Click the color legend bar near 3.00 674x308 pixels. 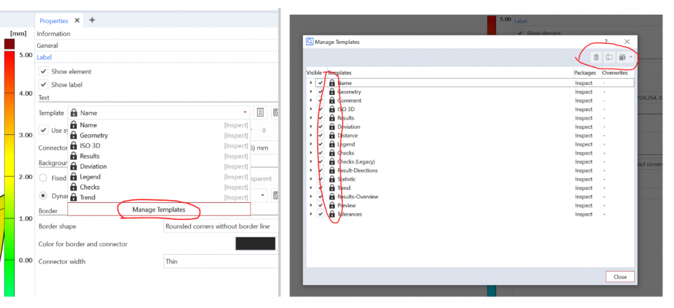tap(9, 135)
